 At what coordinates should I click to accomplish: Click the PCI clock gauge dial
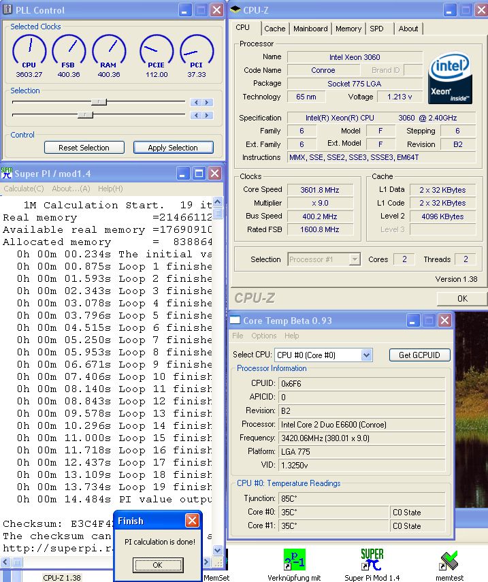pyautogui.click(x=197, y=51)
